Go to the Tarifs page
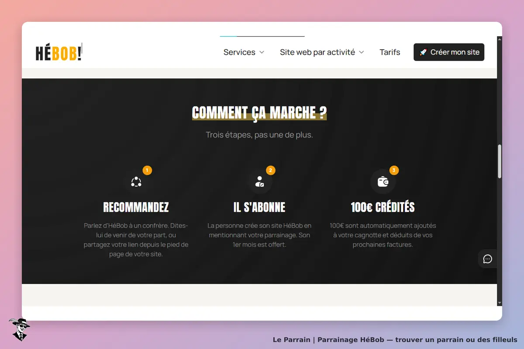The height and width of the screenshot is (349, 524). [390, 52]
